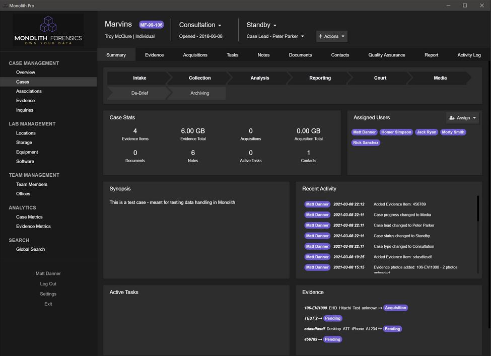Open Global Search
491x356 pixels.
[x=30, y=250]
